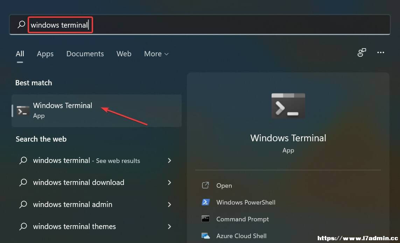Click the Open external-window icon
Viewport: 400px width, 243px height.
coord(205,185)
